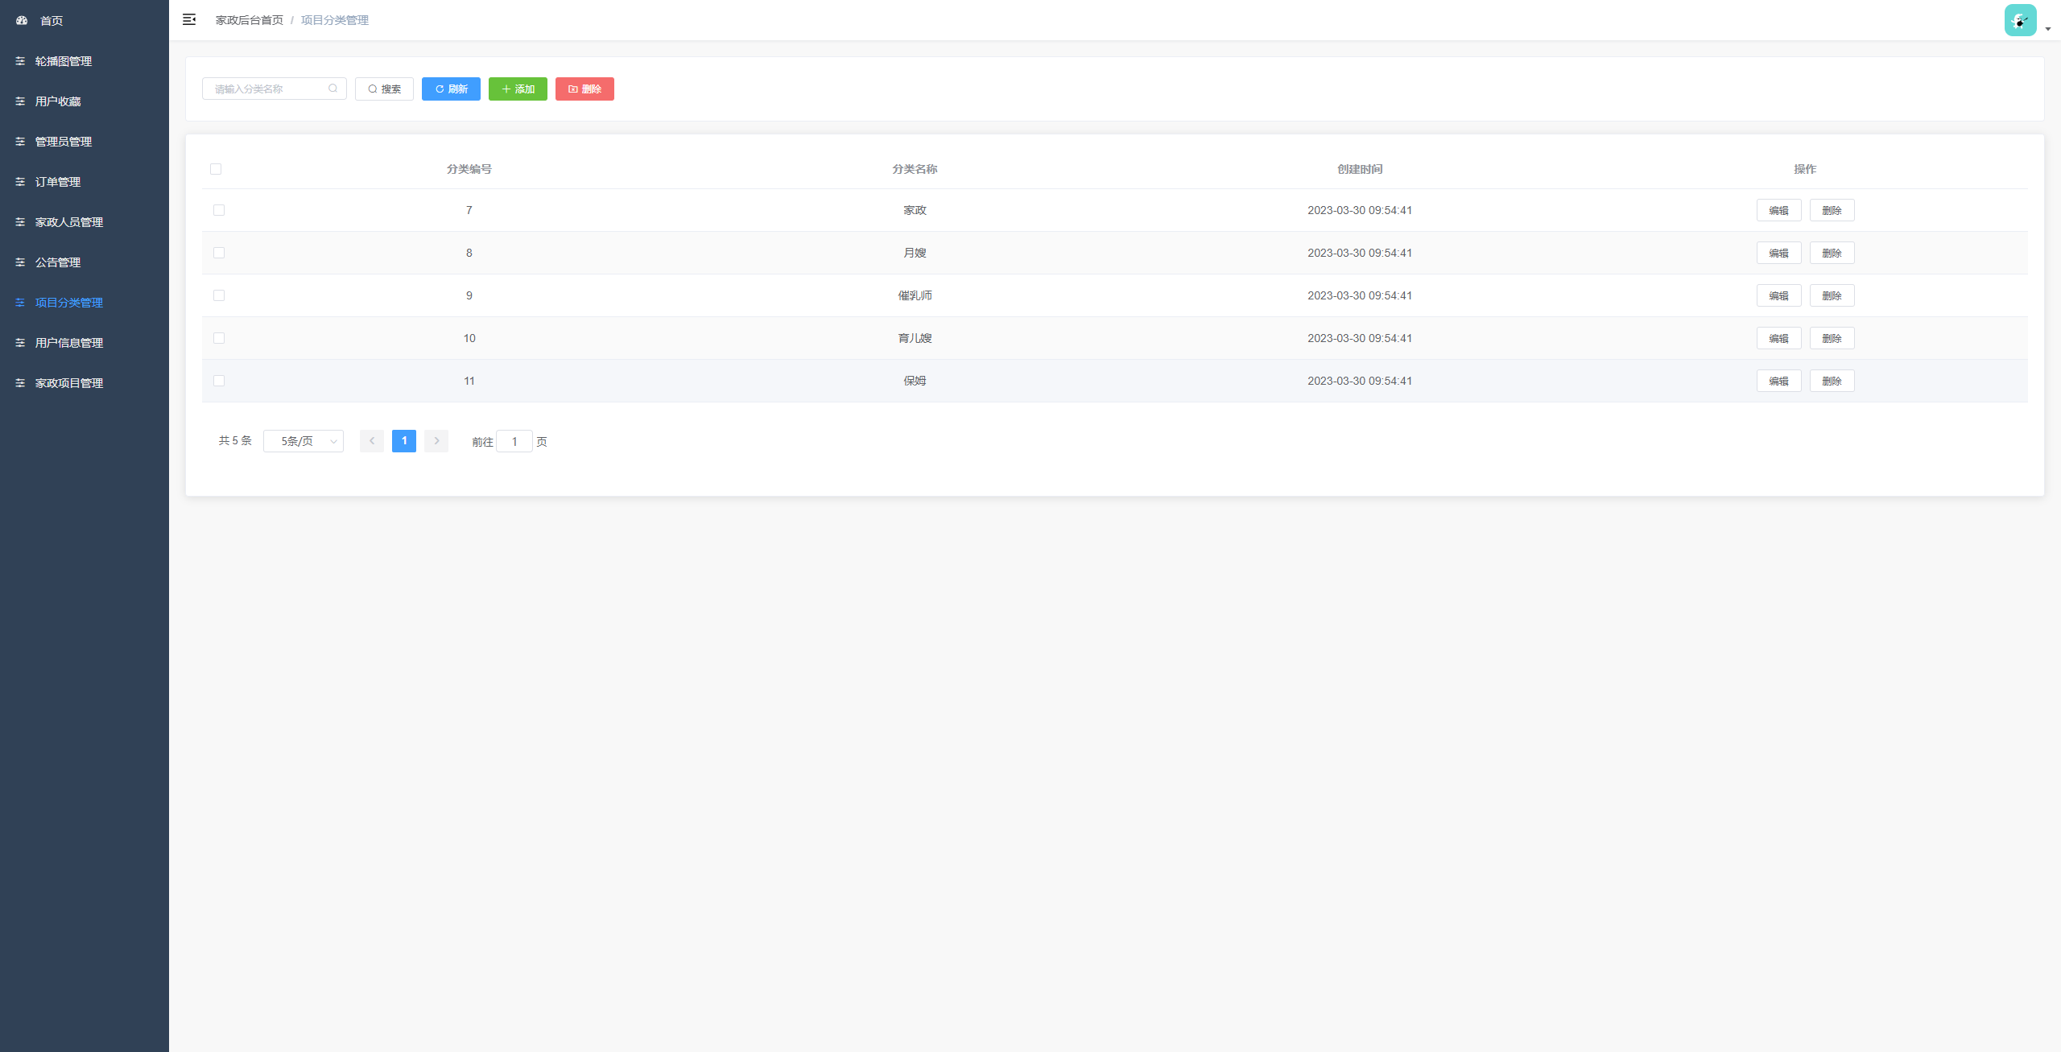The height and width of the screenshot is (1052, 2061).
Task: Click the icon beside 家政项目管理
Action: [20, 383]
